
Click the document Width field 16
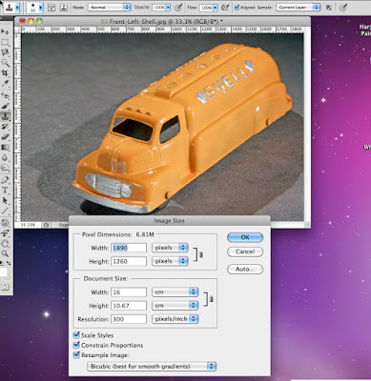(129, 292)
